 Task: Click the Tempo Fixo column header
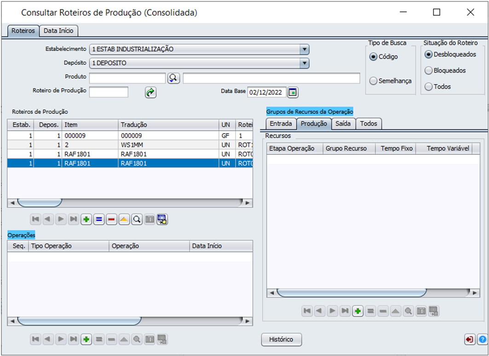coord(396,148)
